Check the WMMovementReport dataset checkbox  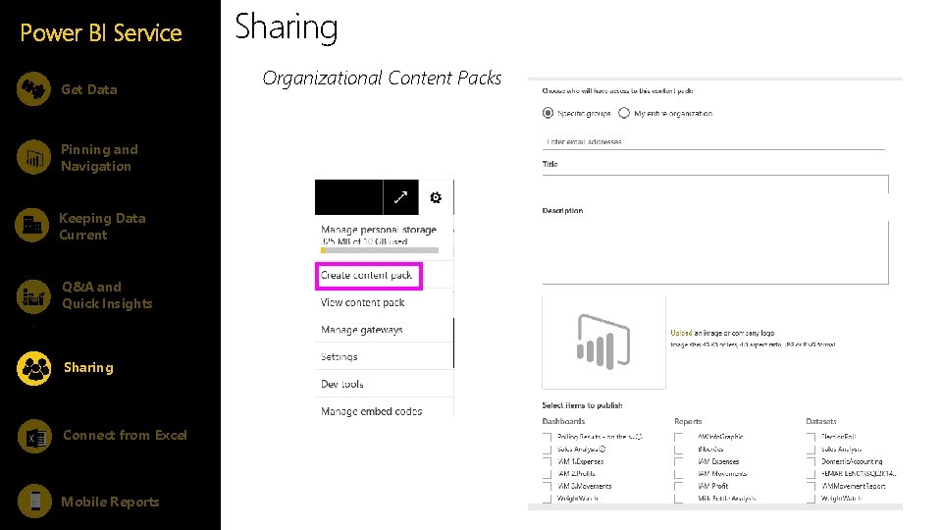coord(811,486)
